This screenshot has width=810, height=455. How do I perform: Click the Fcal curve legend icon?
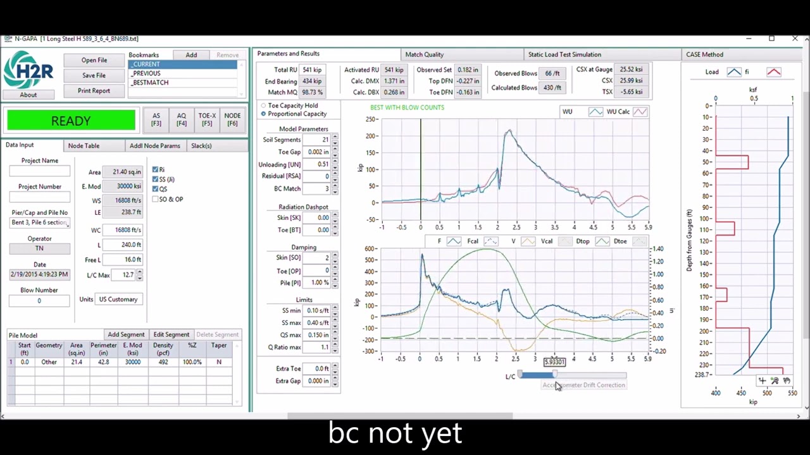tap(491, 241)
